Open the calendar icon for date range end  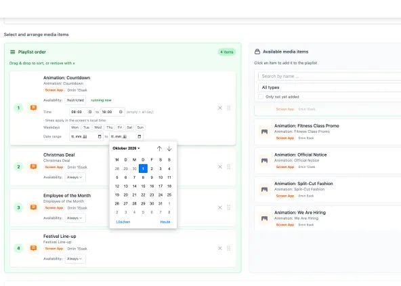(x=140, y=137)
